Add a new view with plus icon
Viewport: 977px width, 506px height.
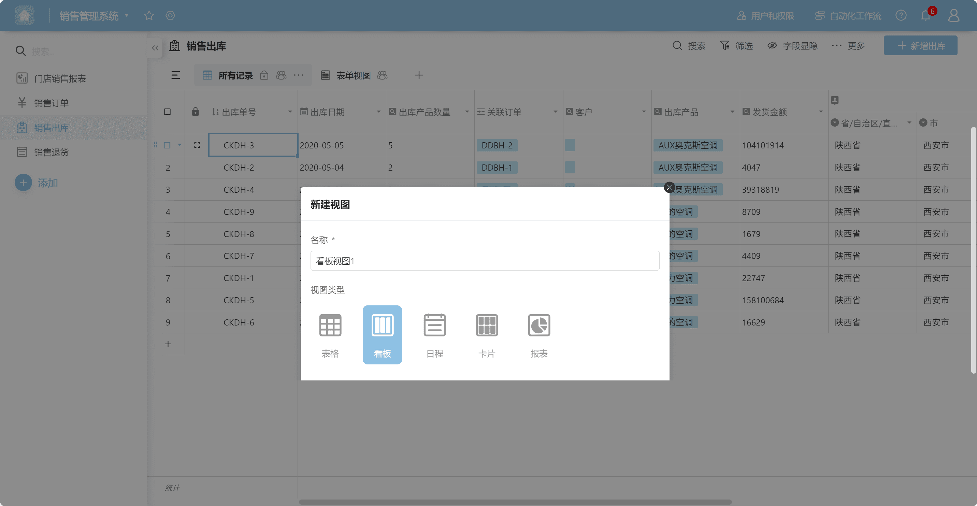[419, 75]
